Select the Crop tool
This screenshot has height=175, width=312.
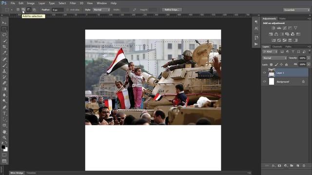[x=4, y=47]
